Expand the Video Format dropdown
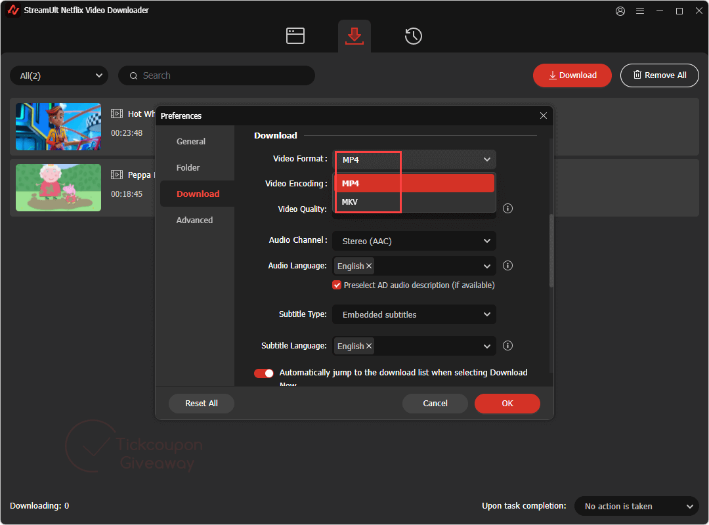709x525 pixels. point(414,159)
